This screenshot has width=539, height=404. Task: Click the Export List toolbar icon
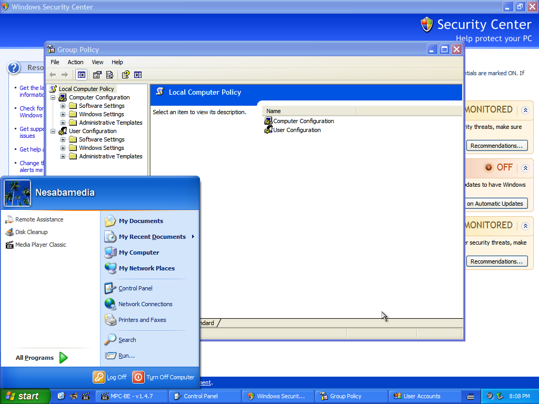pos(109,75)
